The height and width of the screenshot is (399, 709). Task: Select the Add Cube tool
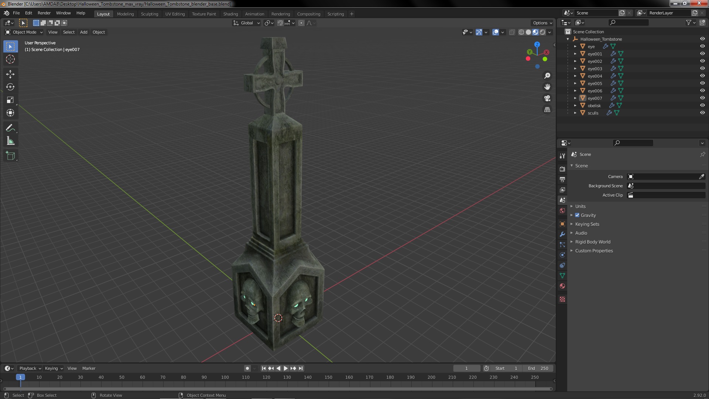(x=10, y=156)
